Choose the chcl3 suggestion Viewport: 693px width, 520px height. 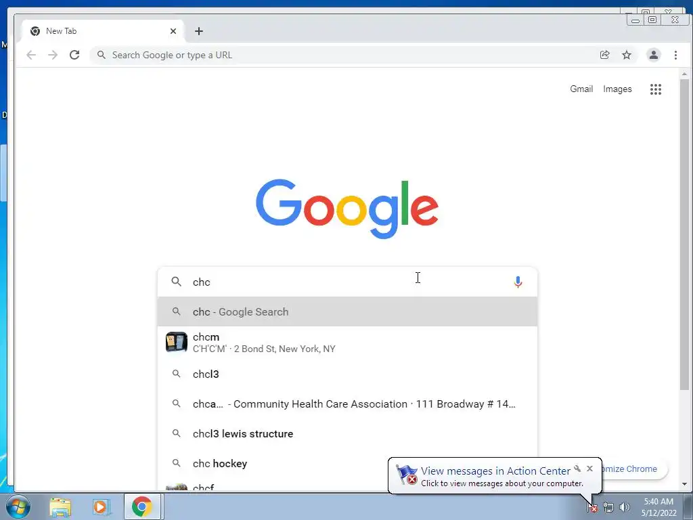click(347, 374)
